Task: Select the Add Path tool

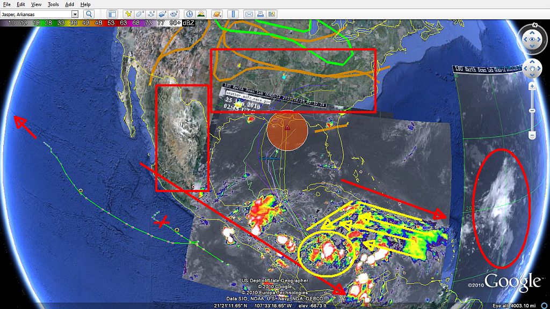Action: point(151,14)
